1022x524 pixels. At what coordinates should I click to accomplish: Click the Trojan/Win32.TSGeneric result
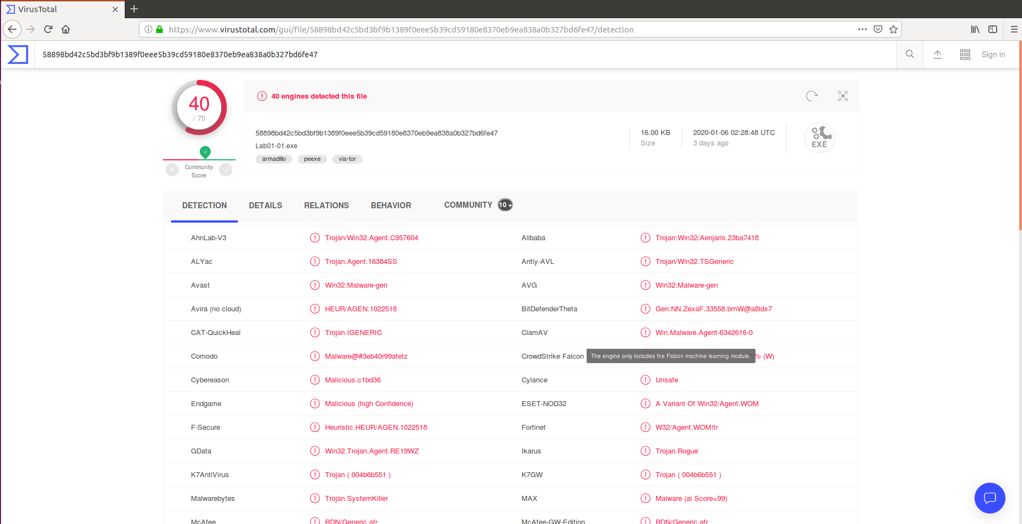pyautogui.click(x=694, y=262)
